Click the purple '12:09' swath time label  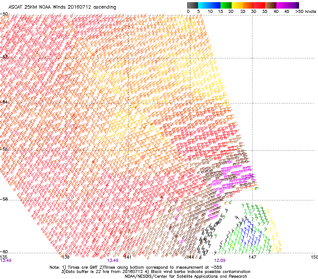220,261
